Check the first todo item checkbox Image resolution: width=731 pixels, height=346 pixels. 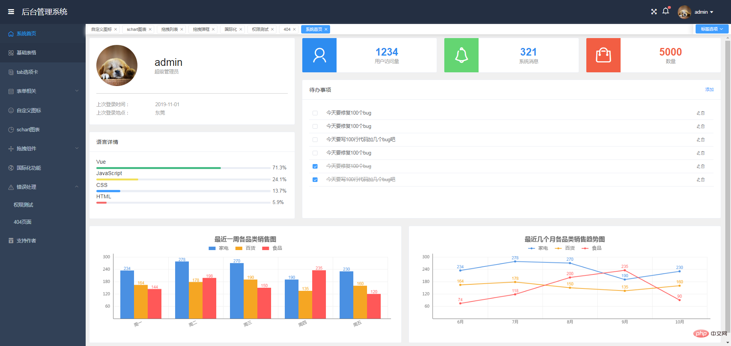[x=315, y=113]
